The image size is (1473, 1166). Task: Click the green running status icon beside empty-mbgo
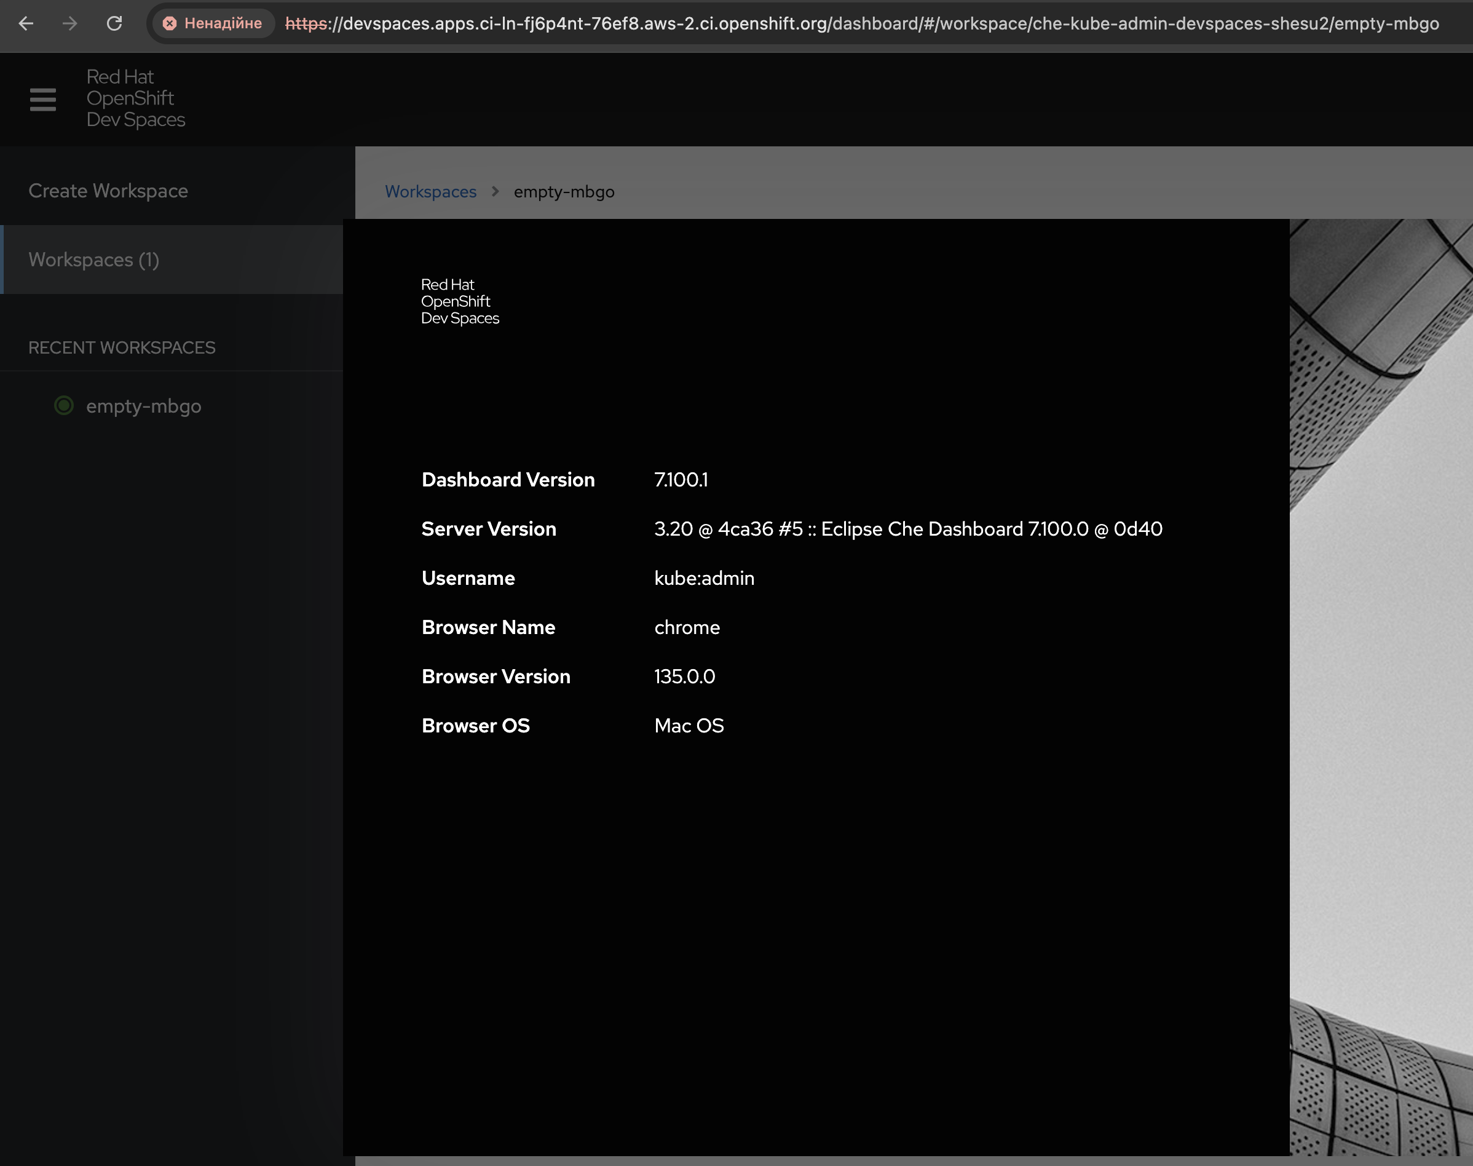(x=63, y=405)
